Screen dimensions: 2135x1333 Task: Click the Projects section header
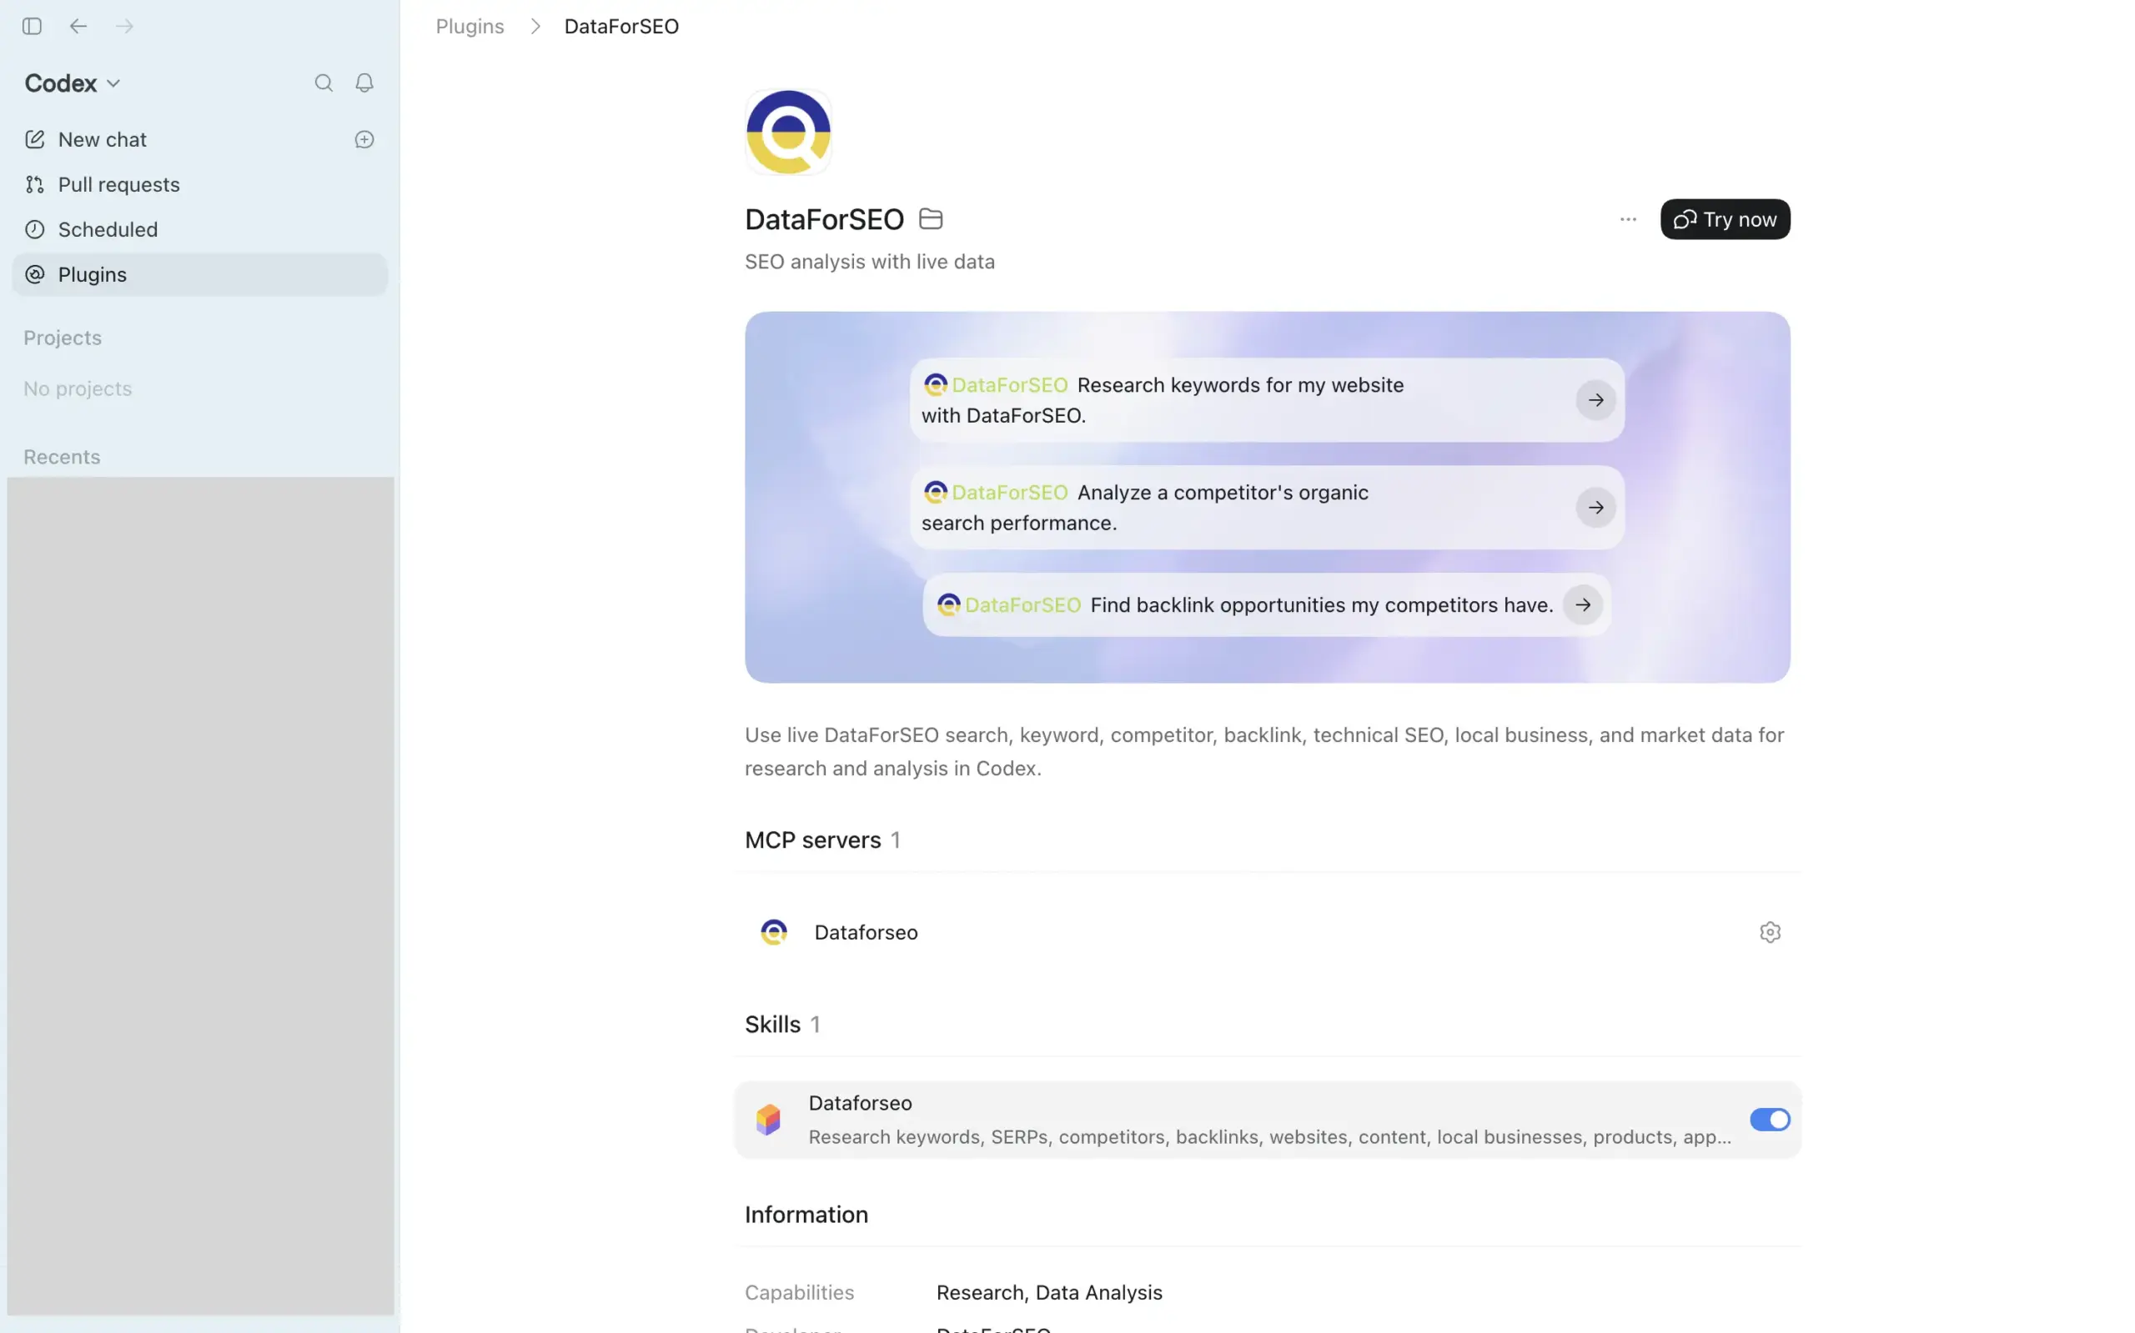63,338
